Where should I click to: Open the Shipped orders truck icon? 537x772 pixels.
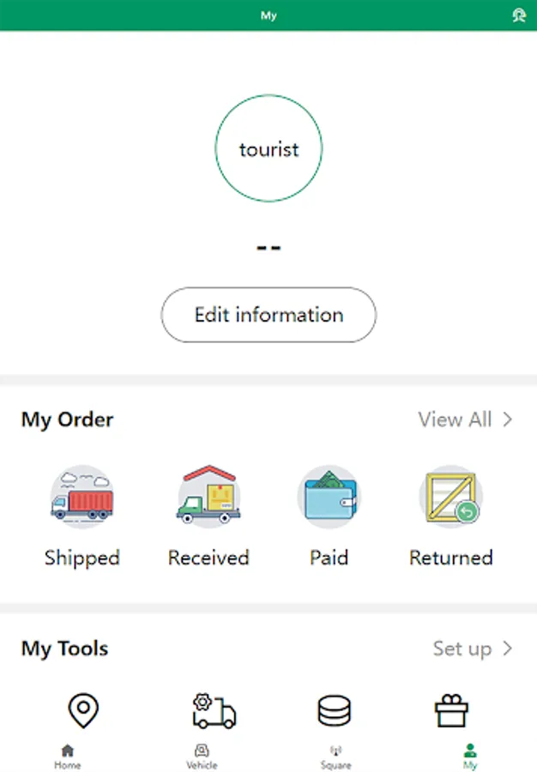click(x=81, y=498)
